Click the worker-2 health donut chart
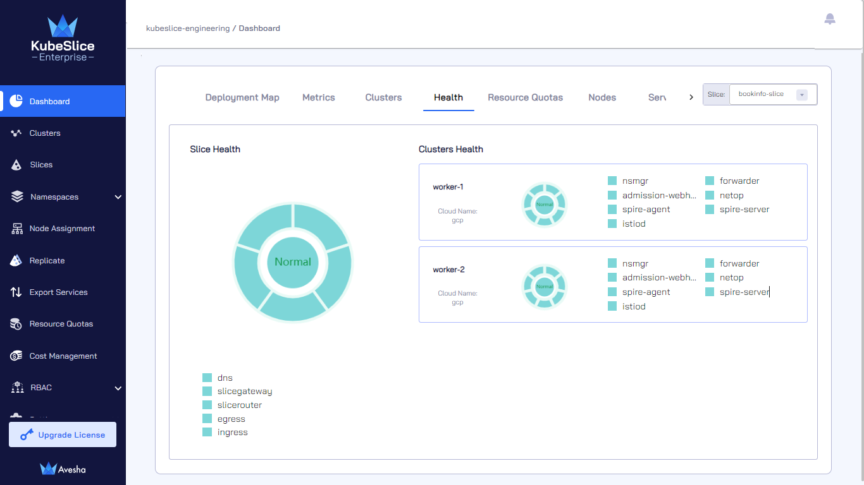 (x=545, y=286)
